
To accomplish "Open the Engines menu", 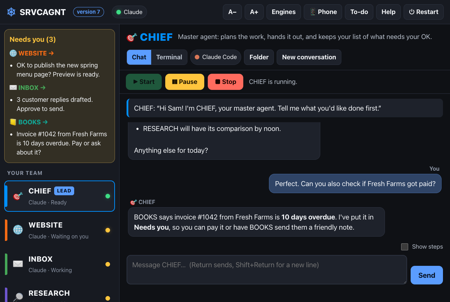I will [x=284, y=12].
